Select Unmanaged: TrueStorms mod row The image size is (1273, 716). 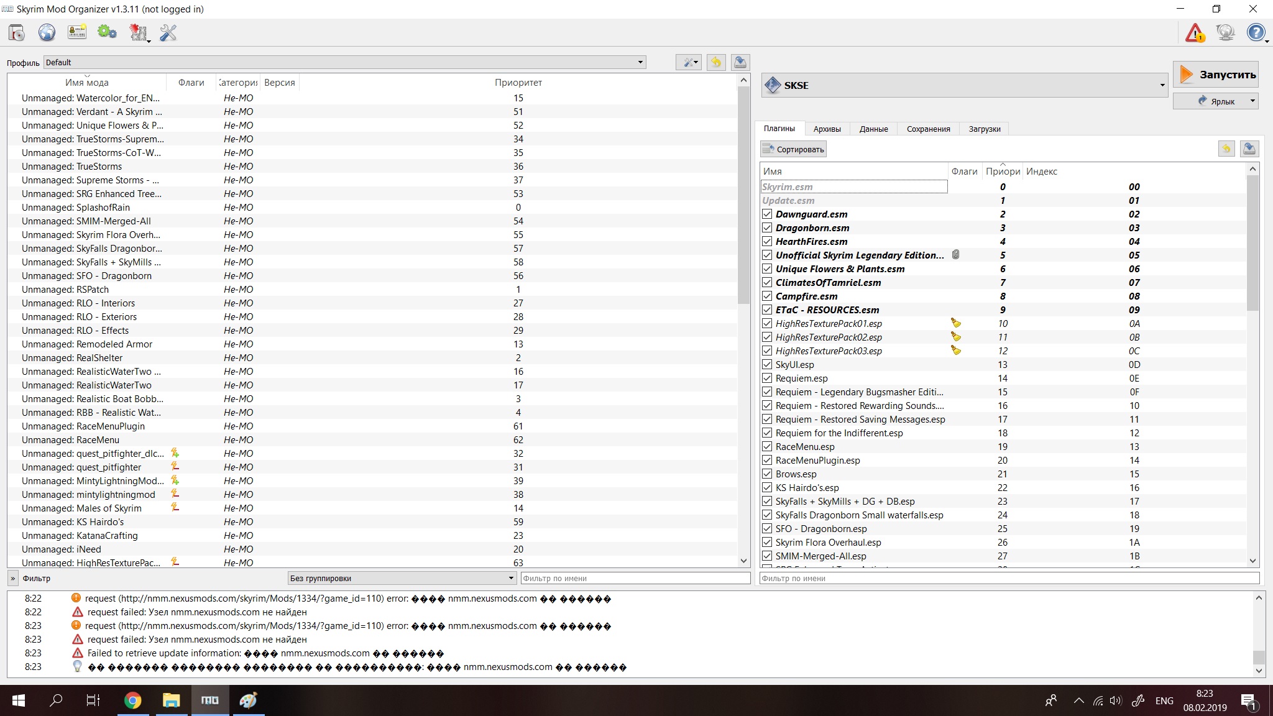[372, 167]
